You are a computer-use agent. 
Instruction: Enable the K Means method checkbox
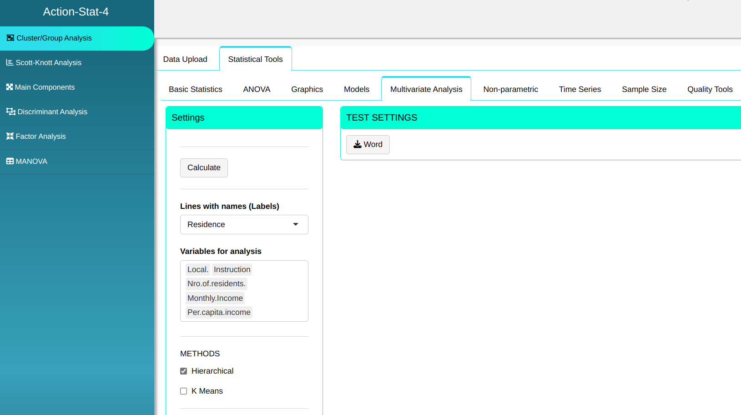(184, 391)
